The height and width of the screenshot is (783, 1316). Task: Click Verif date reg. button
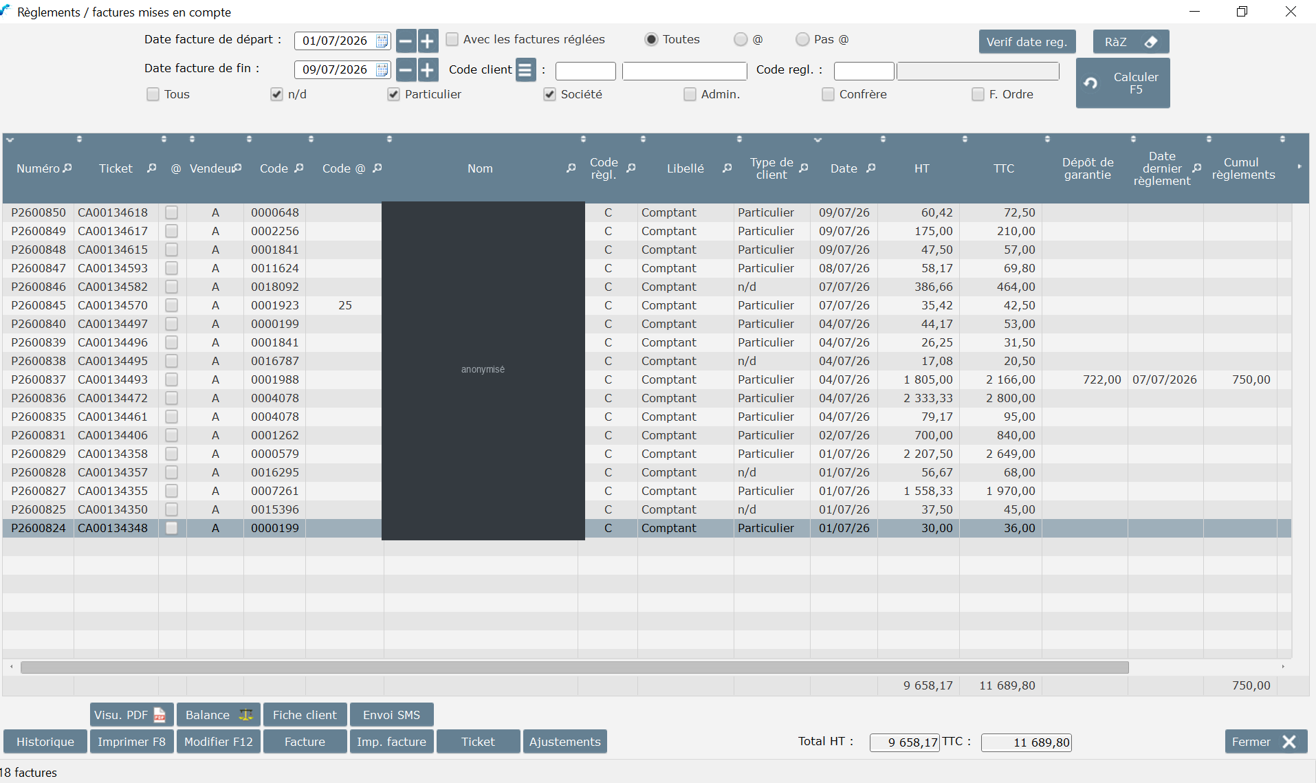coord(1027,42)
